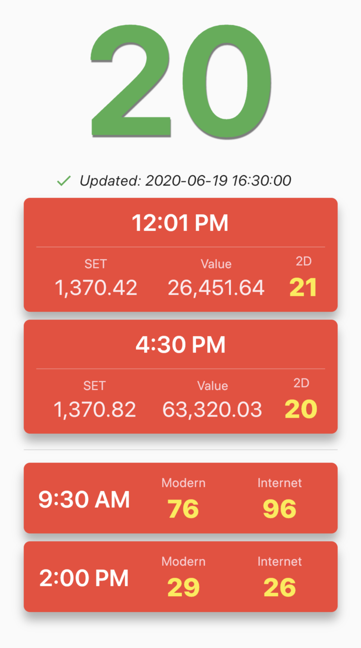Image resolution: width=361 pixels, height=648 pixels.
Task: Tap the large green number 20
Action: tap(181, 81)
